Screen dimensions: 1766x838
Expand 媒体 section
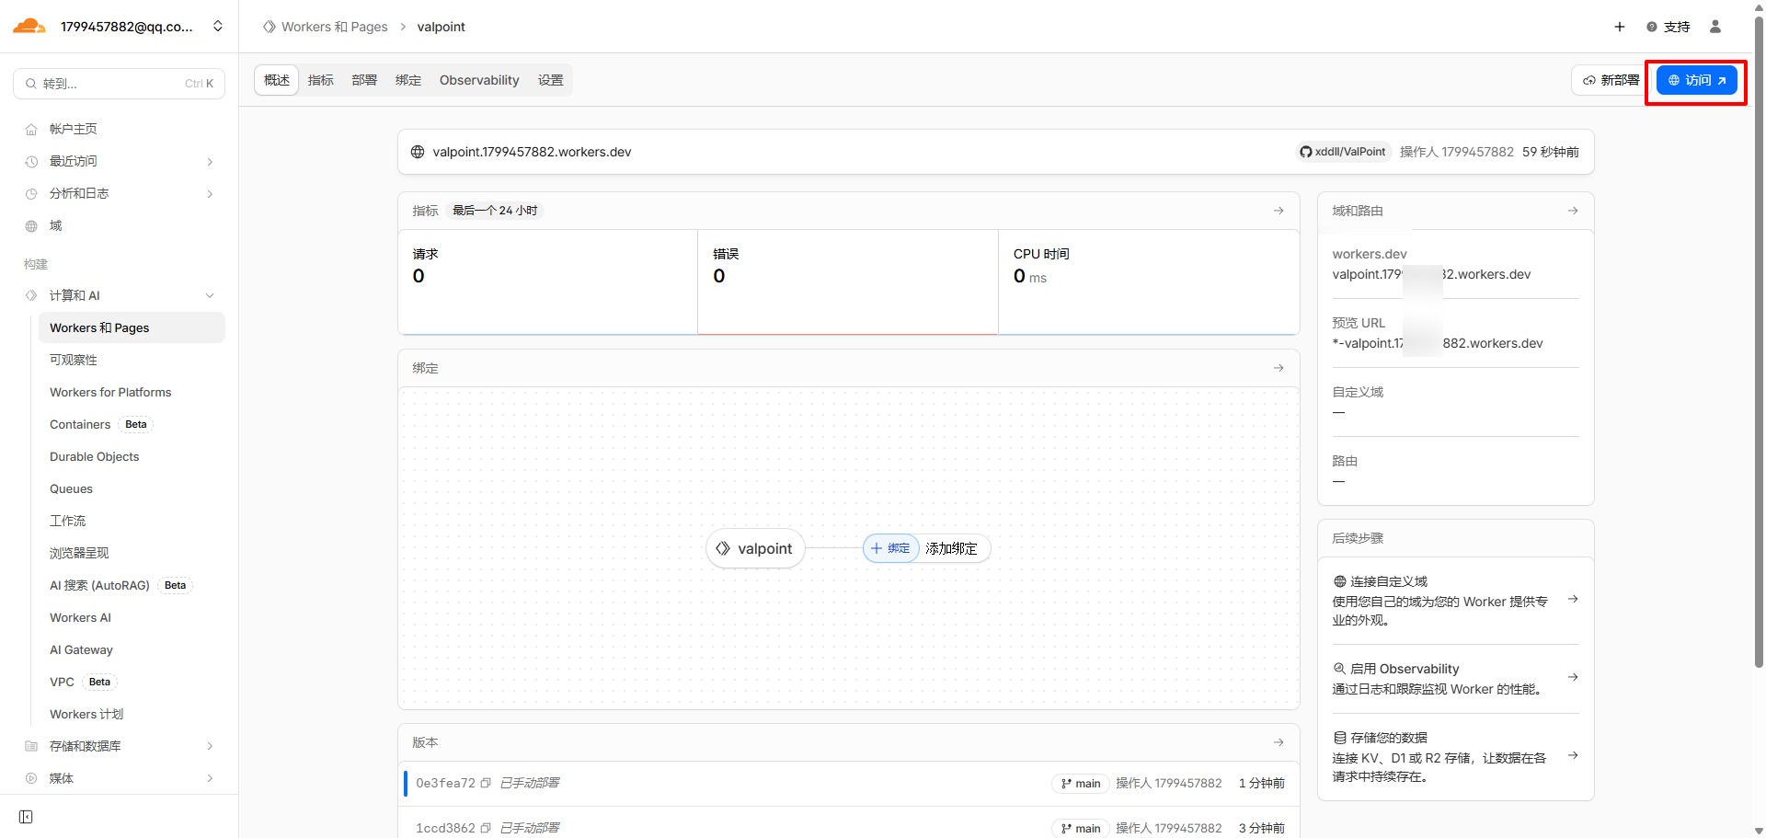click(x=120, y=778)
